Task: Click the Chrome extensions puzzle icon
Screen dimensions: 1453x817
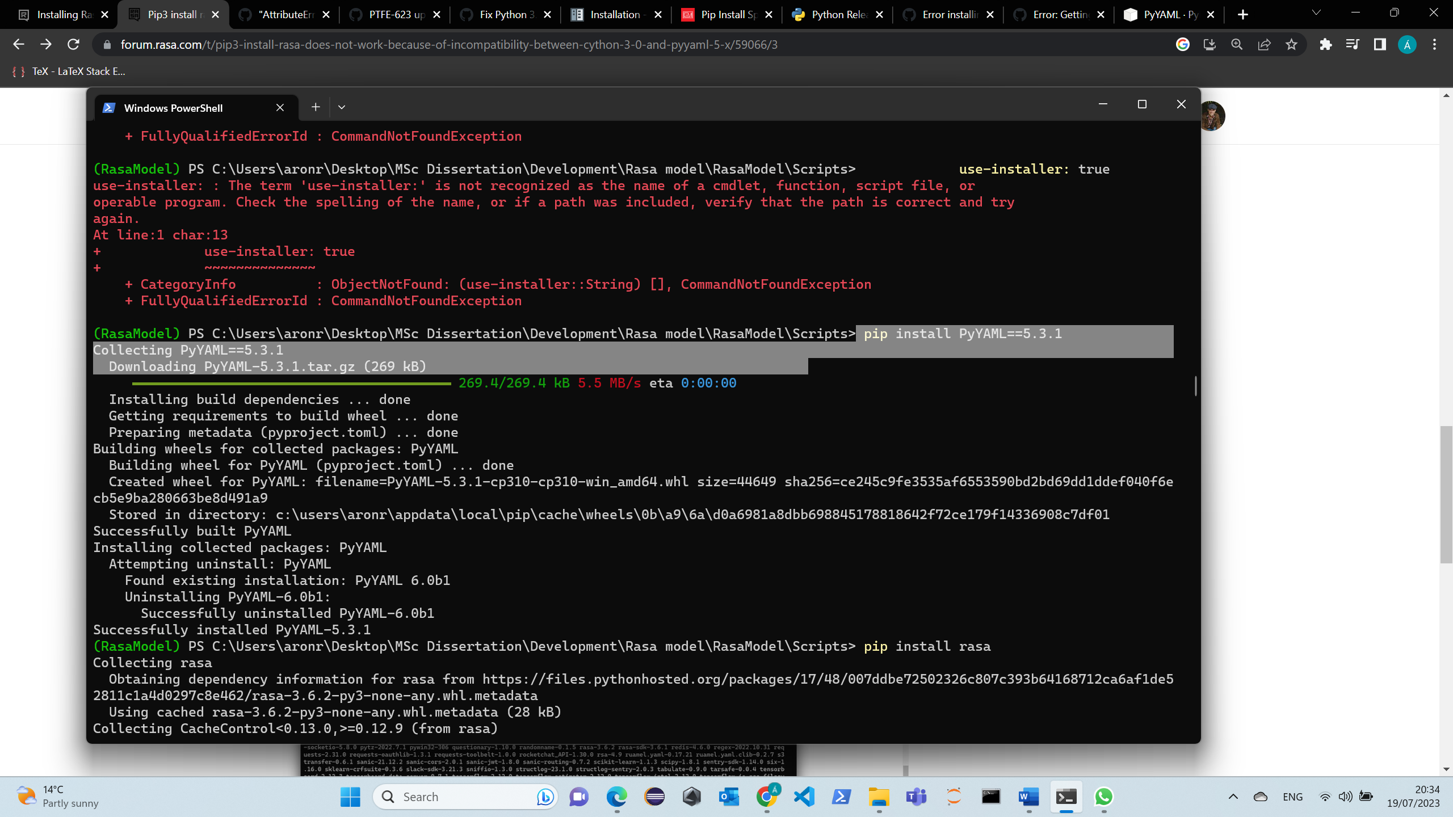Action: (1325, 44)
